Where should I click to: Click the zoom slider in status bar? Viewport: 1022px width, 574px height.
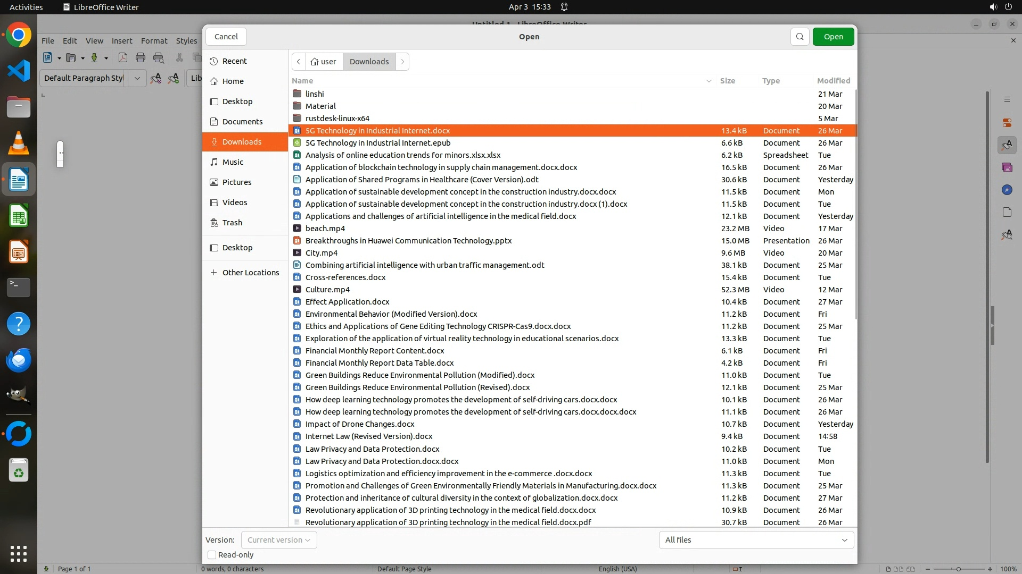[958, 569]
